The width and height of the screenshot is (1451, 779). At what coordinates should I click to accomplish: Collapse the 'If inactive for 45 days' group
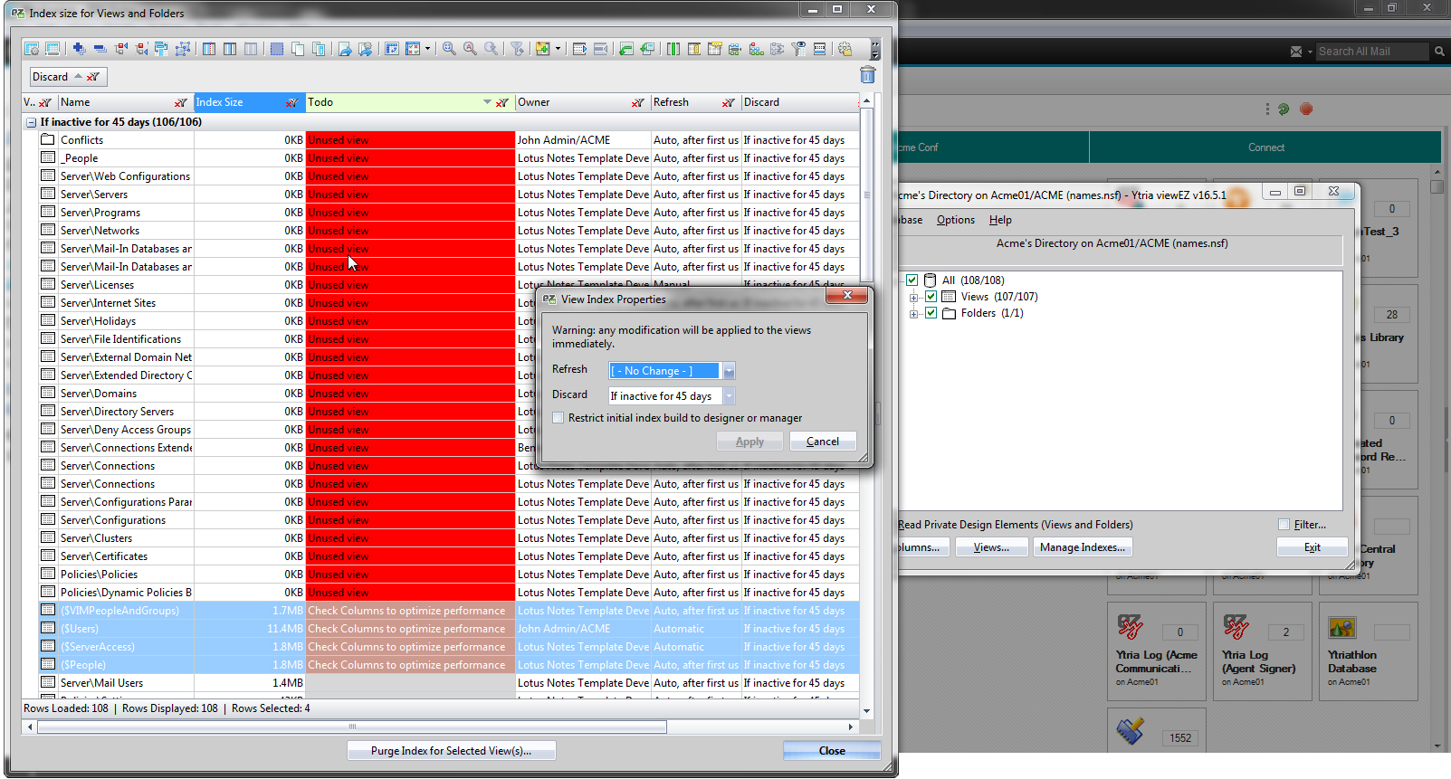(x=32, y=122)
